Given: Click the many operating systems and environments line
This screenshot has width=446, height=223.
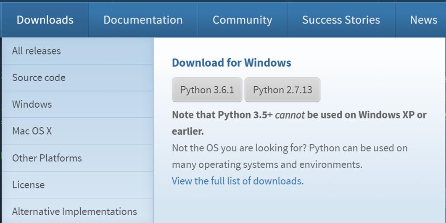Looking at the screenshot, I should click(x=267, y=165).
